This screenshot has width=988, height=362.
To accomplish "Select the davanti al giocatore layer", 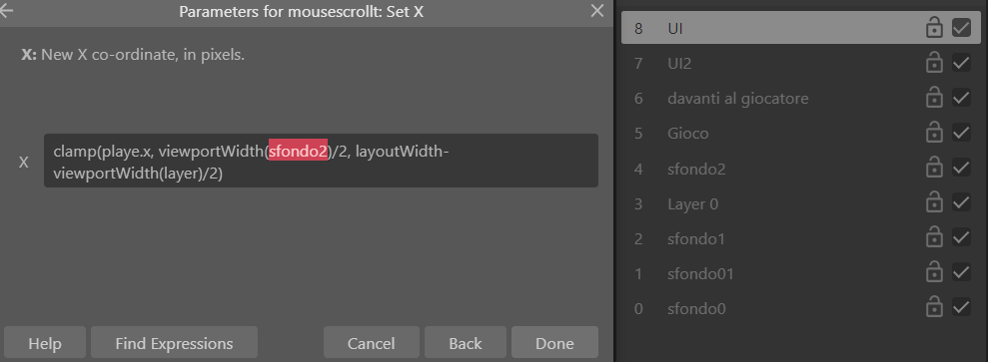I will coord(801,99).
